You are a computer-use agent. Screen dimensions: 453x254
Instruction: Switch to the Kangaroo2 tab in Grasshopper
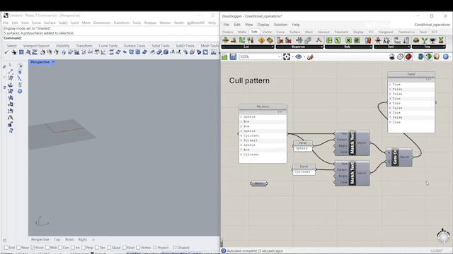pos(386,32)
